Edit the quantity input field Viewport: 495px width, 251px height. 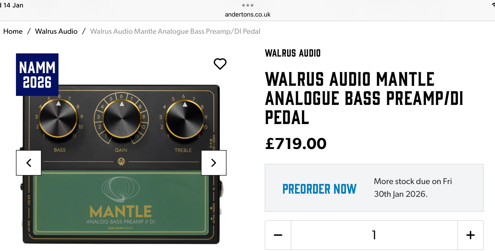pyautogui.click(x=374, y=235)
